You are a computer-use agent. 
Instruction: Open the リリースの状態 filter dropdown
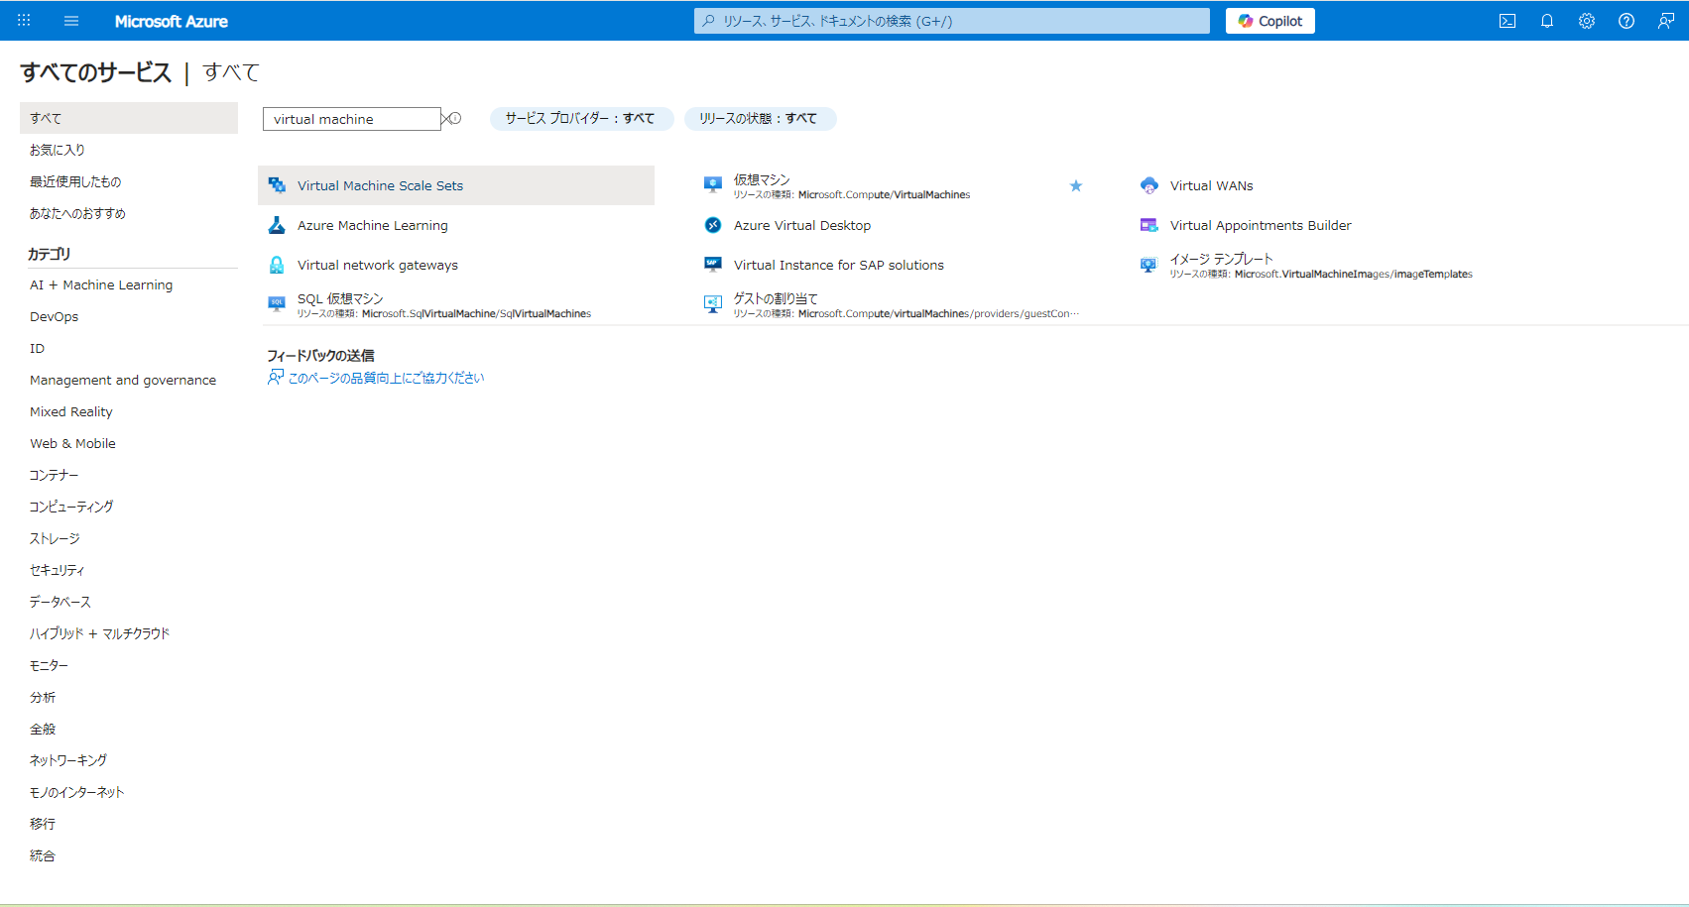(760, 119)
